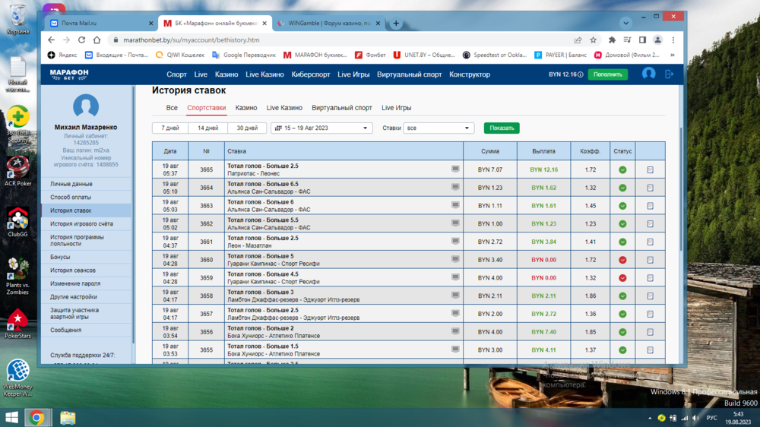Open the Ставки filter dropdown showing все

[x=439, y=128]
